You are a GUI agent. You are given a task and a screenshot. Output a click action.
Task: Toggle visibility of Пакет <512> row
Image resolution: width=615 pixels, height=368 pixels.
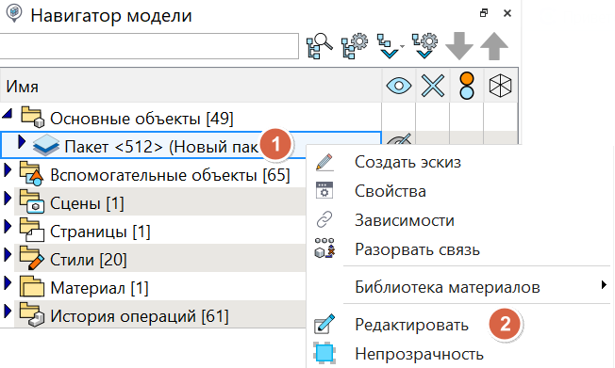pos(398,139)
